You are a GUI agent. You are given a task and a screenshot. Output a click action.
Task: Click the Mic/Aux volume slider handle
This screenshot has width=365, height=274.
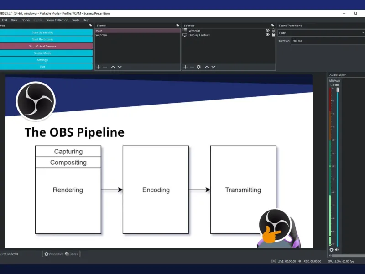(x=338, y=90)
